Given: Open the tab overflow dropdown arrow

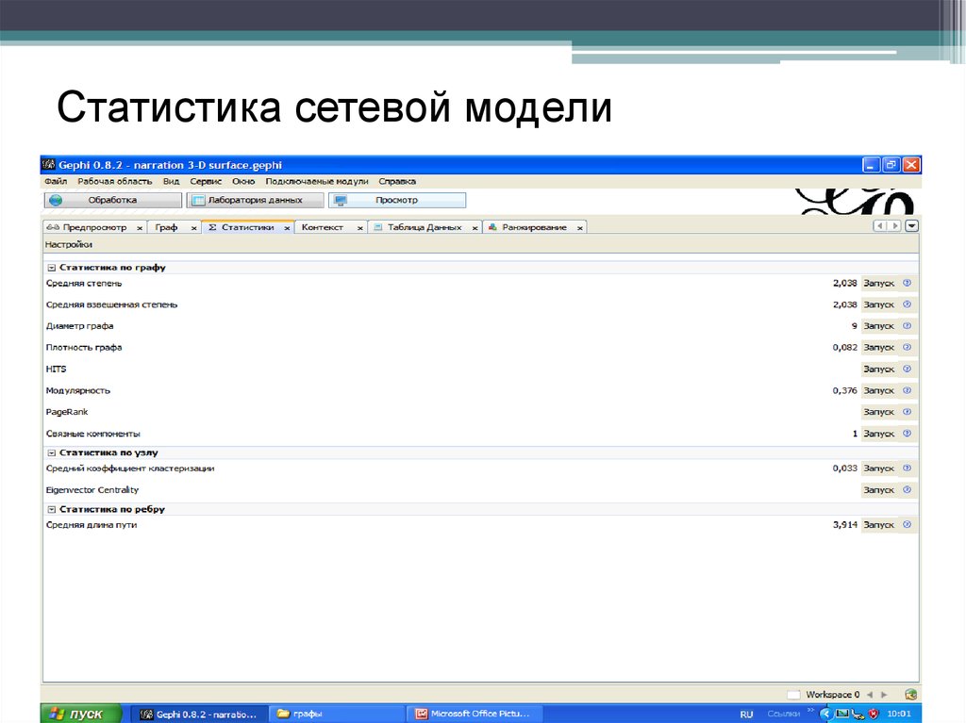Looking at the screenshot, I should coord(911,226).
